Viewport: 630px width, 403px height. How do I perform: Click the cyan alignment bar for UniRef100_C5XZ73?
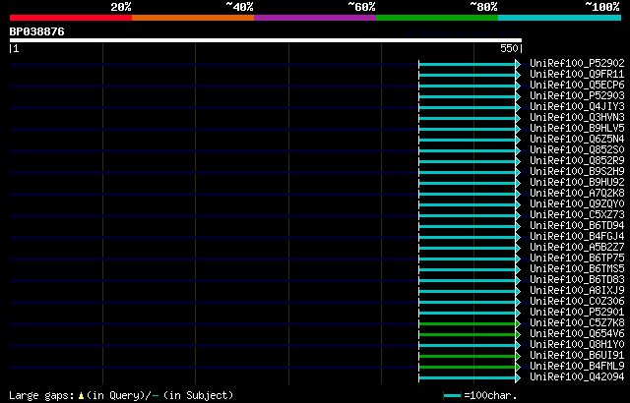pyautogui.click(x=470, y=215)
